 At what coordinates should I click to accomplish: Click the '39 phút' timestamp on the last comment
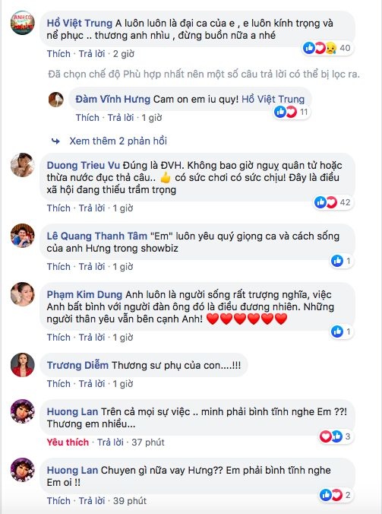tap(130, 501)
